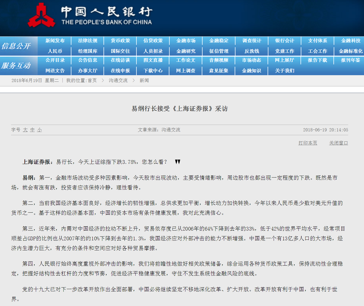
Task: Go to 金融市场 section
Action: (186, 41)
